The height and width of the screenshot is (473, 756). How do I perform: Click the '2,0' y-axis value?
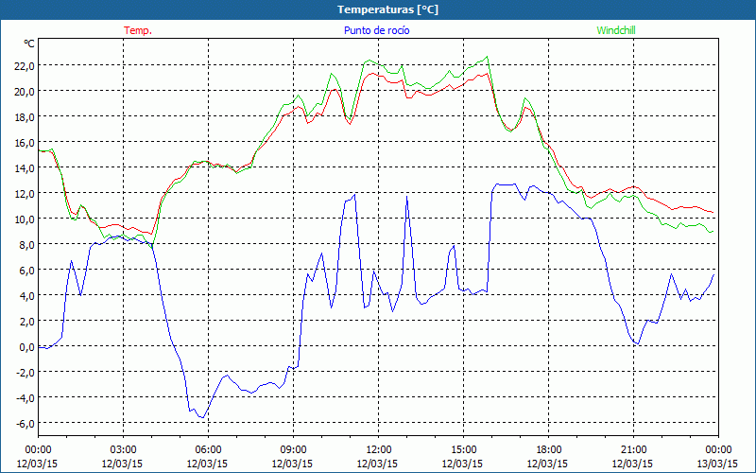click(x=26, y=322)
